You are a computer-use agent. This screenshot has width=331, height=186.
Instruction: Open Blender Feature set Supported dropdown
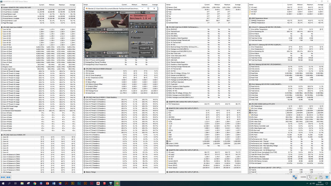point(146,53)
